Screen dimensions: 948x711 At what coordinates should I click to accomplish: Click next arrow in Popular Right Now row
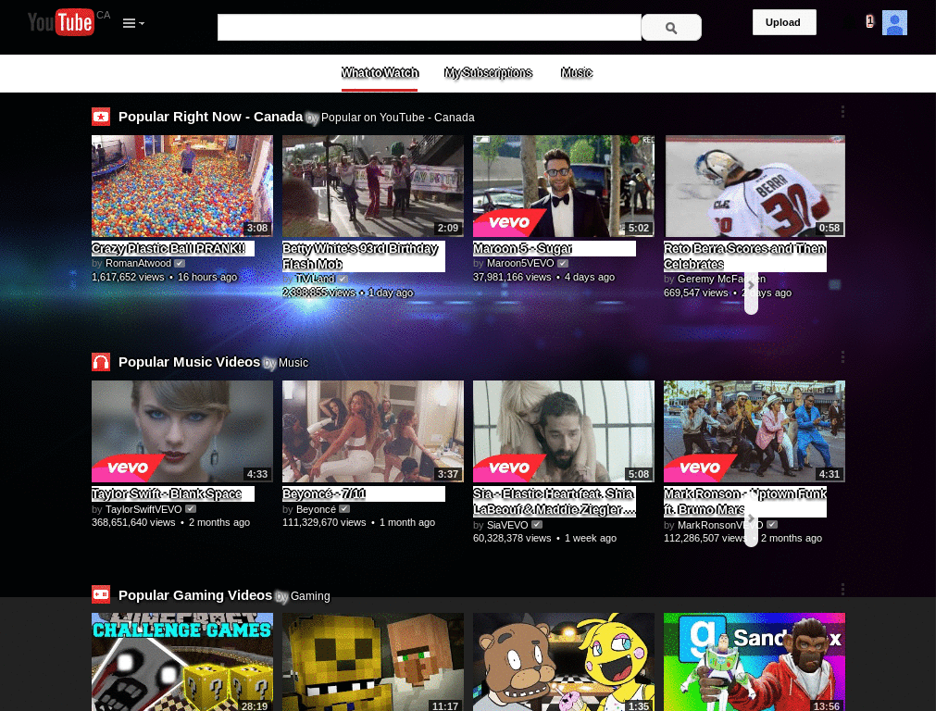click(x=751, y=285)
